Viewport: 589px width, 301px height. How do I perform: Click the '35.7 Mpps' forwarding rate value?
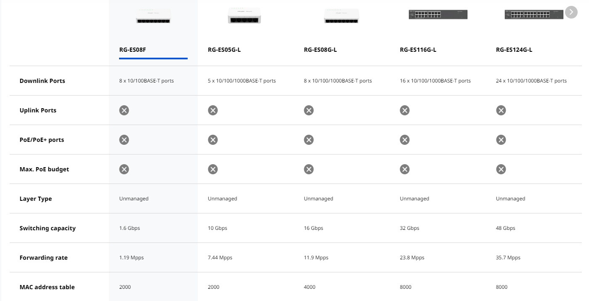508,258
